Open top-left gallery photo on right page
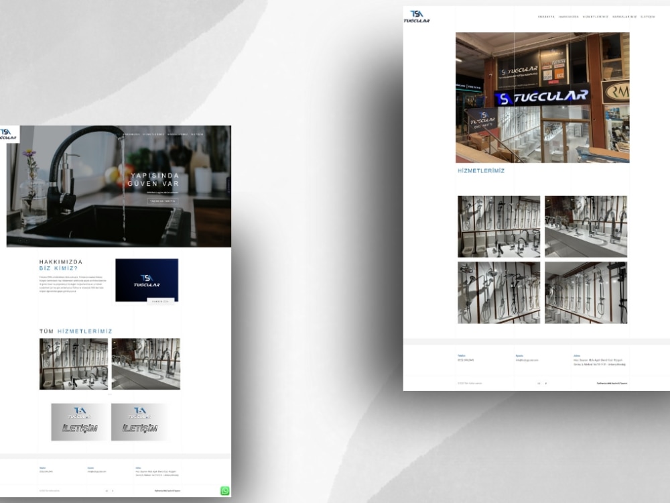The width and height of the screenshot is (670, 503). [498, 226]
